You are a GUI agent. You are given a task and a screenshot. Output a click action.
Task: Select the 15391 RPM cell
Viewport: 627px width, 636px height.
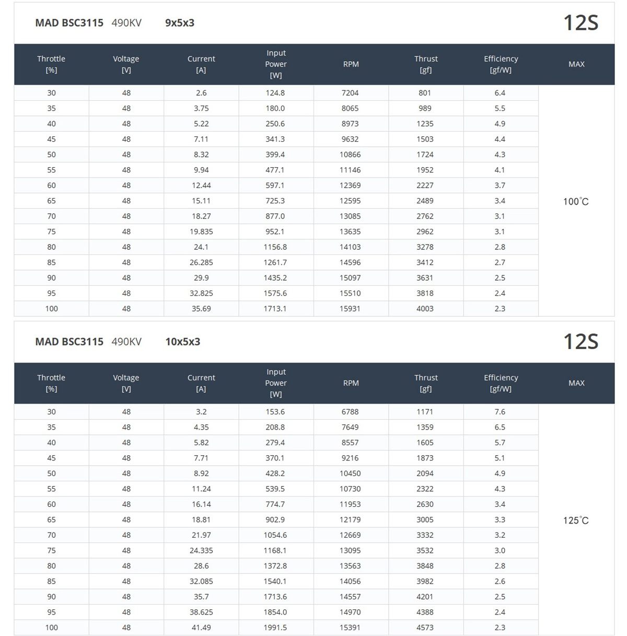pos(350,628)
